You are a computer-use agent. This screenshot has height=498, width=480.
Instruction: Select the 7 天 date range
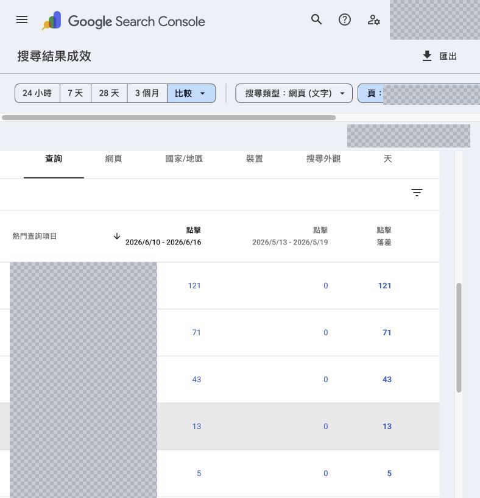point(76,93)
